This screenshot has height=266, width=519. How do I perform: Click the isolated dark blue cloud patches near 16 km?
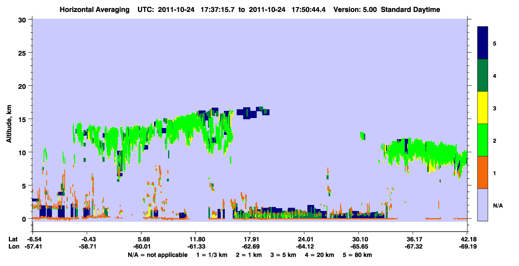point(253,112)
